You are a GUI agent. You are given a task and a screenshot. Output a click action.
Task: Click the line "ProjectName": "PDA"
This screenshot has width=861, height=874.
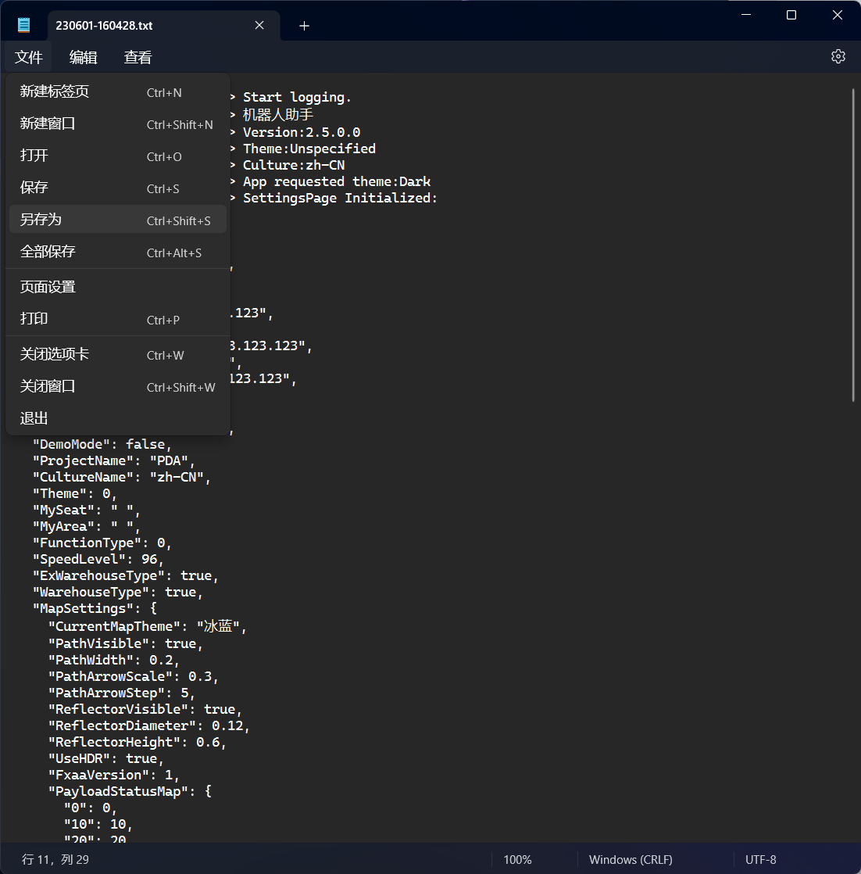point(113,460)
